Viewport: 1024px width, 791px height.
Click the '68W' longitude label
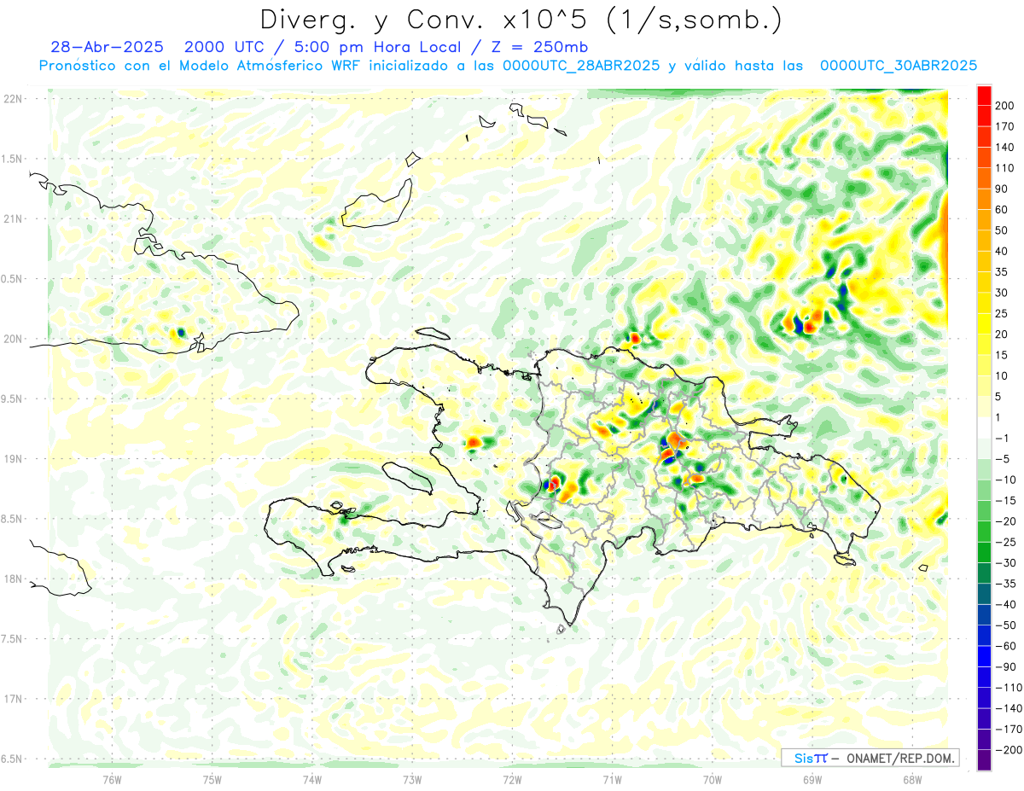(912, 779)
